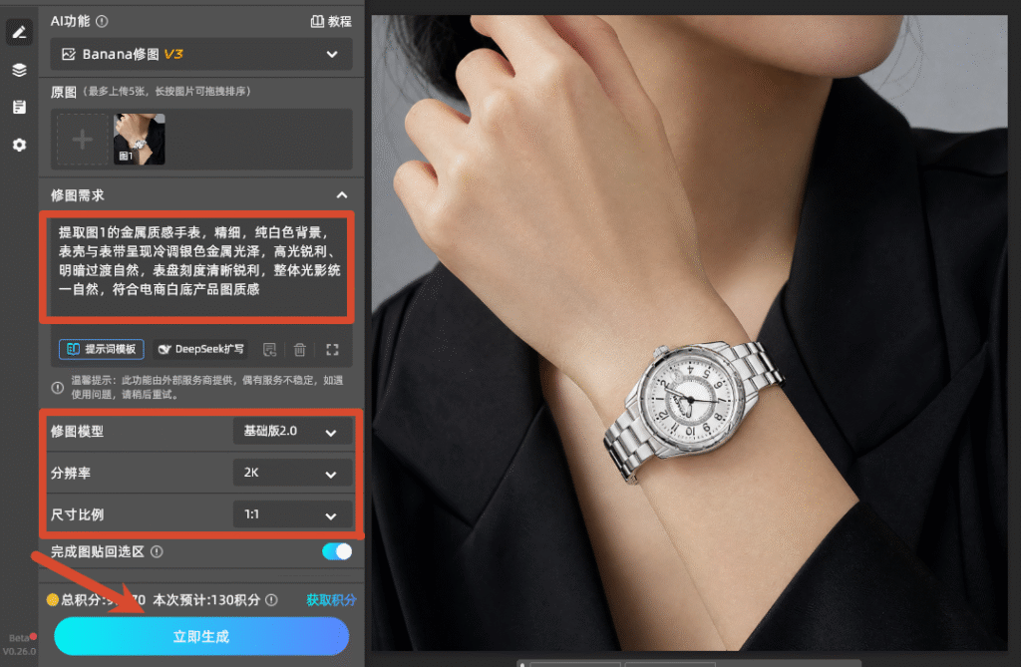Expand the prompt box to fullscreen

click(x=332, y=350)
